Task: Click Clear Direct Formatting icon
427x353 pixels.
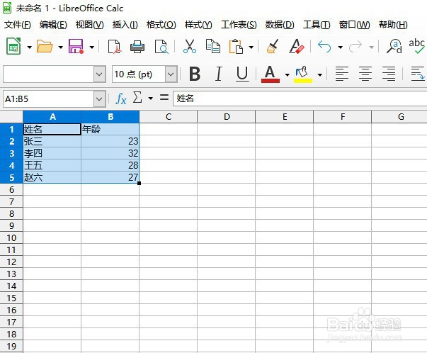Action: click(297, 46)
